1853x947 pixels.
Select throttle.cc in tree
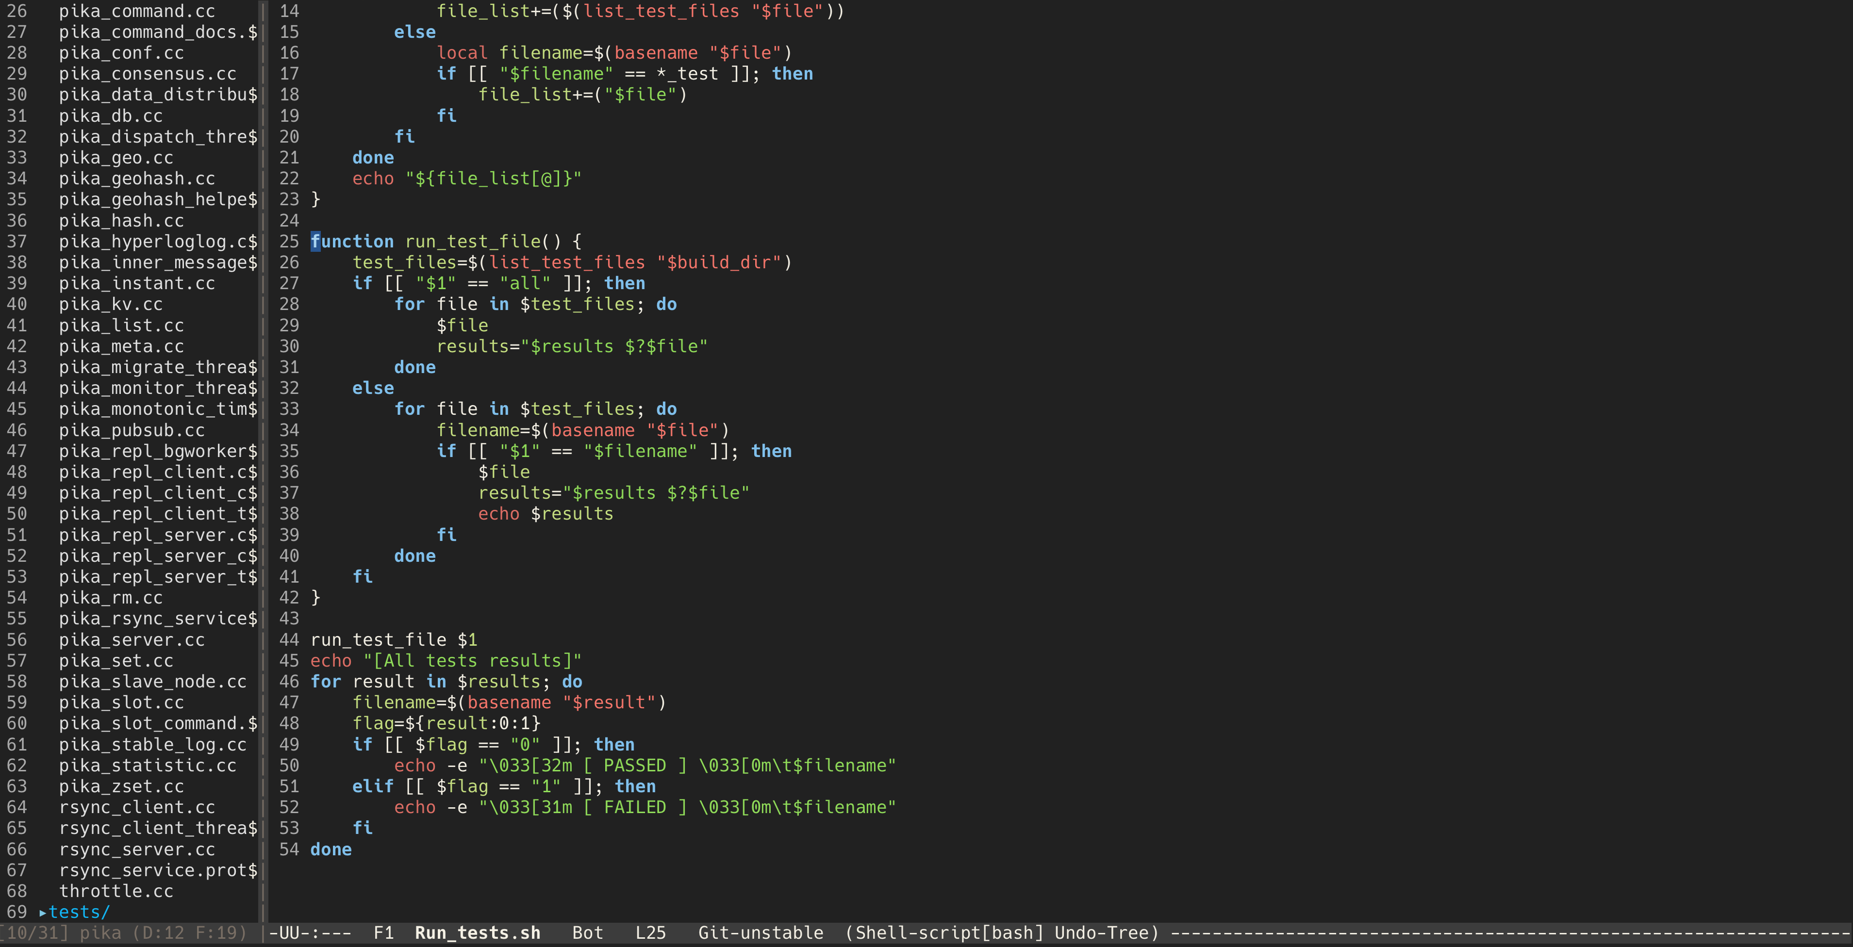tap(116, 892)
